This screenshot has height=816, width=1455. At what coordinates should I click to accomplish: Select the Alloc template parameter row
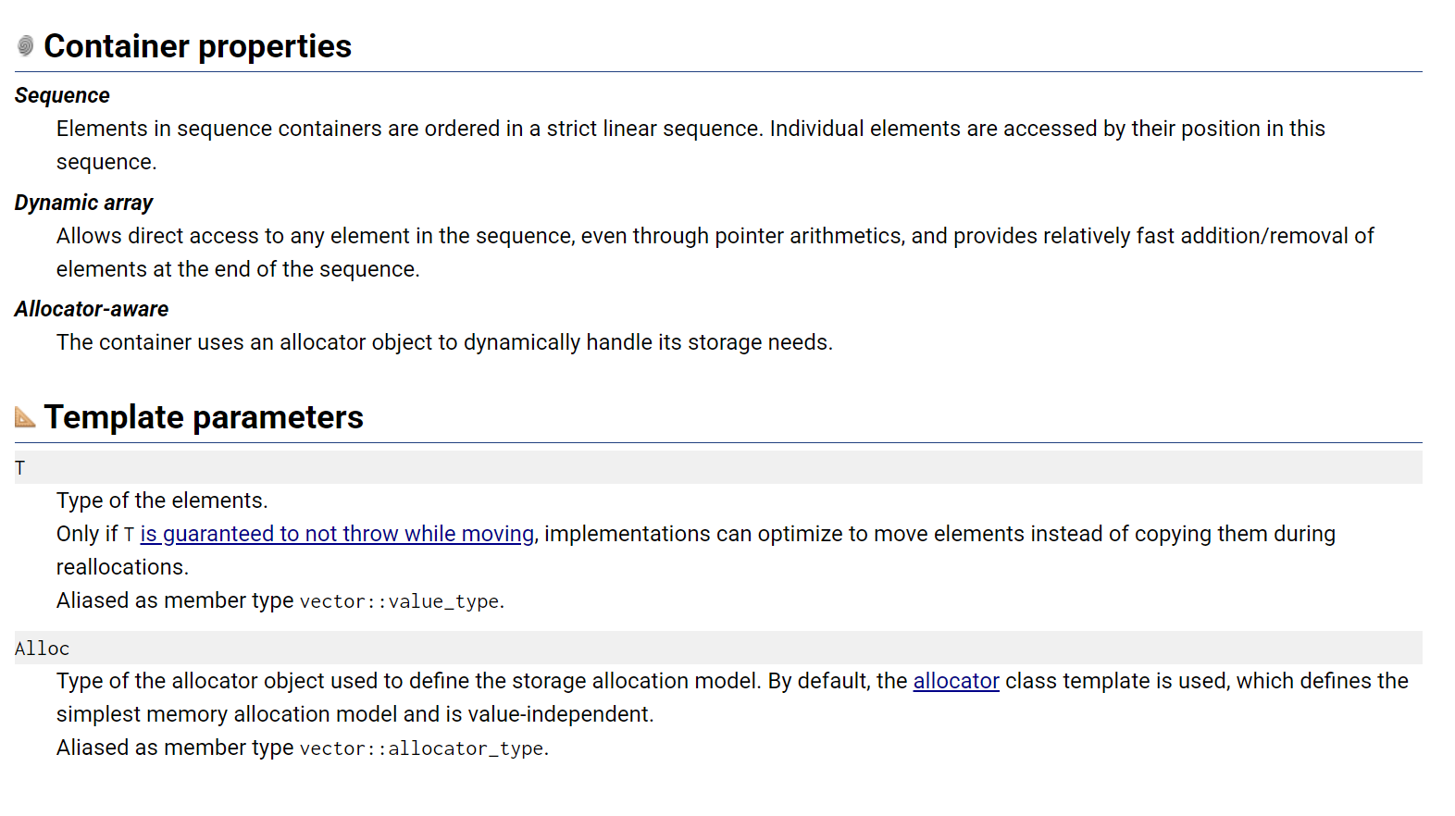[x=718, y=648]
